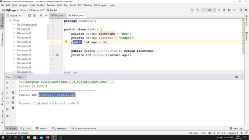Open the DB Execution Console

(84, 128)
